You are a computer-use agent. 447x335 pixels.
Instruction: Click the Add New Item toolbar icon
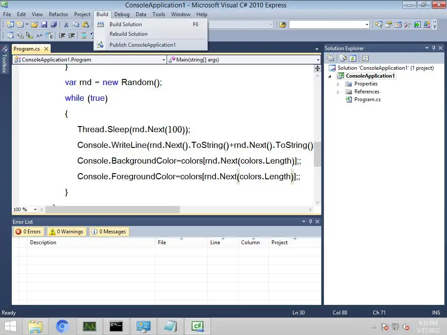(20, 24)
